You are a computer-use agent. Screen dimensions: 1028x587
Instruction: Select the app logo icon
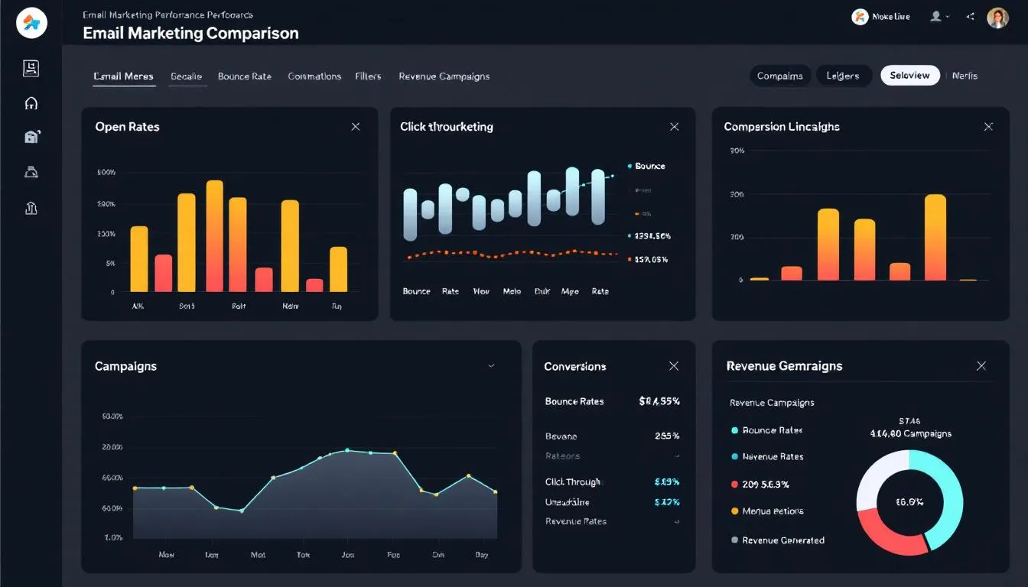pos(31,22)
